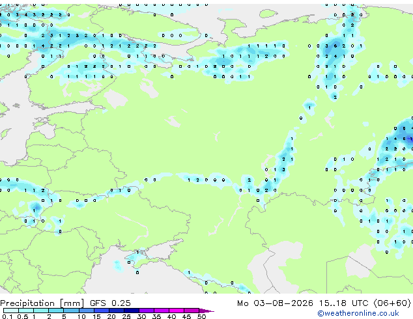
Task: Select the 30–35 mm purple legend swatch
Action: [147, 311]
